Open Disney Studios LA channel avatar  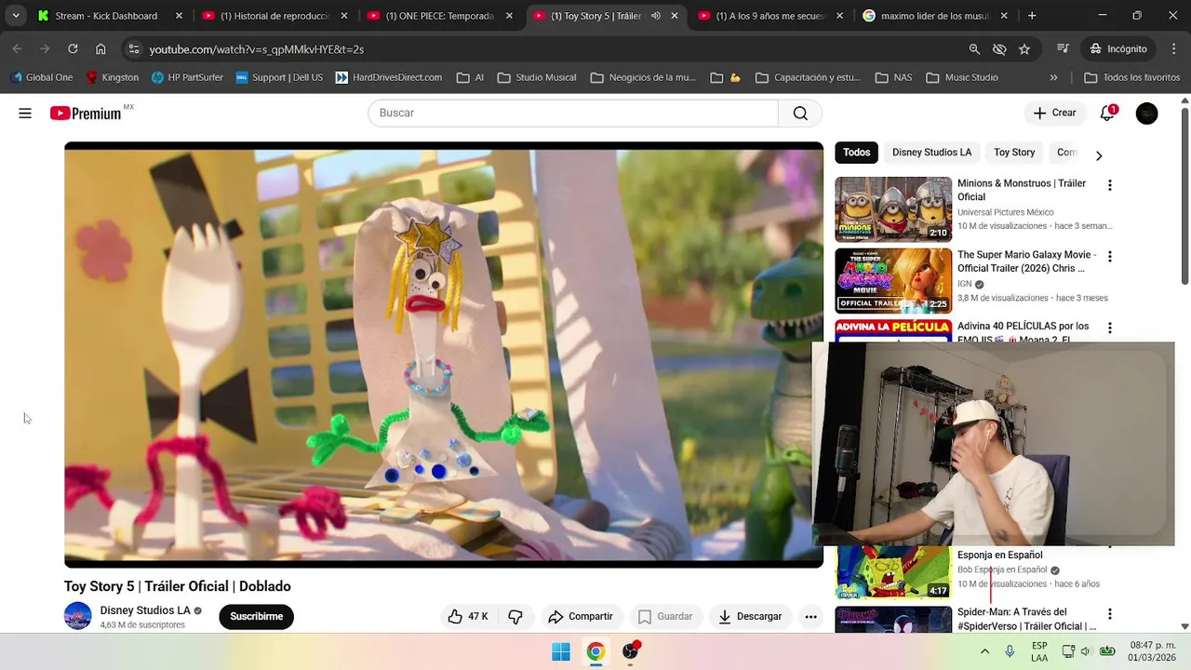[77, 616]
